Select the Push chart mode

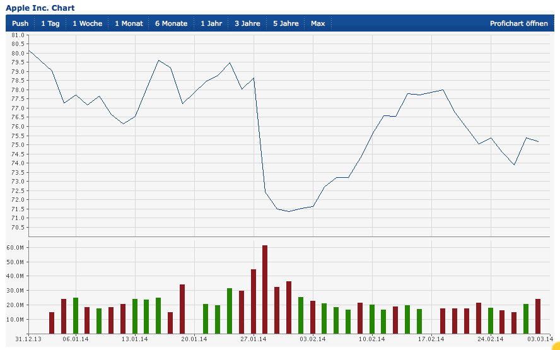pyautogui.click(x=20, y=23)
